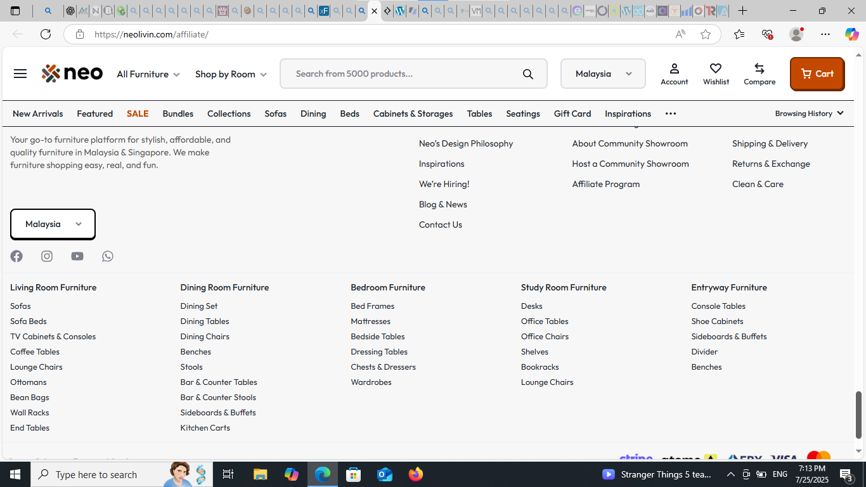The height and width of the screenshot is (487, 866).
Task: Open the Shoe Cabinets footer link
Action: [x=717, y=321]
